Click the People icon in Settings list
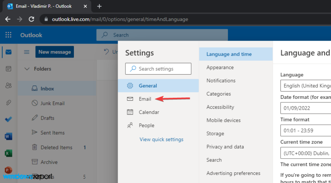The height and width of the screenshot is (183, 331). [x=130, y=125]
